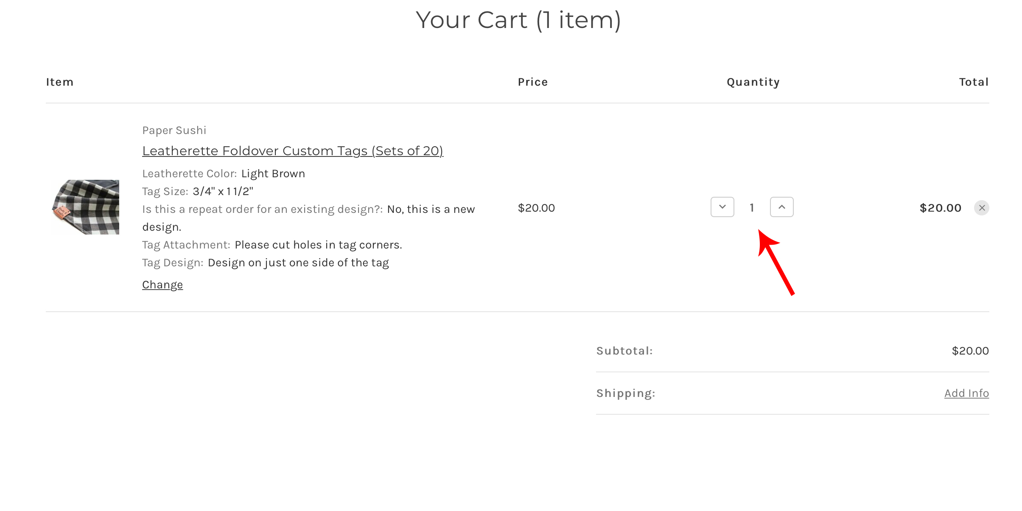The width and height of the screenshot is (1022, 511).
Task: Click Add Info next to Shipping
Action: click(x=966, y=393)
